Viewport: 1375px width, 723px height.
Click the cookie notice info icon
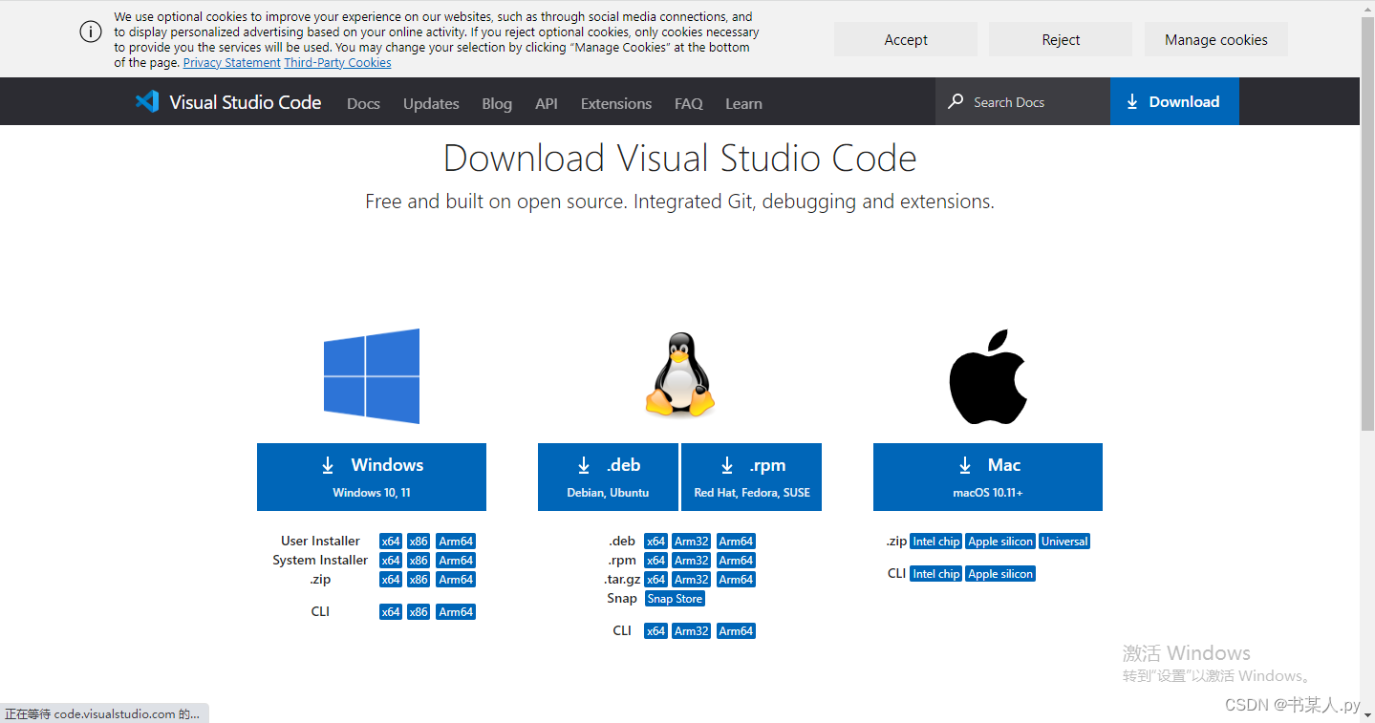[x=91, y=32]
